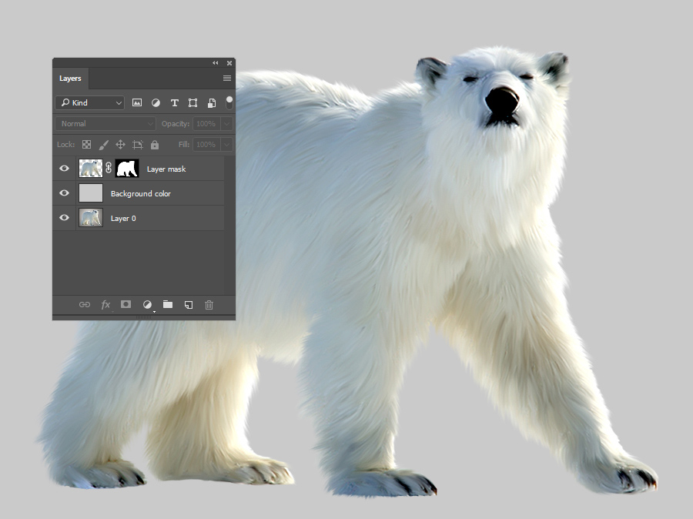Open the Kind filter type dropdown
Viewport: 693px width, 519px height.
click(x=89, y=102)
